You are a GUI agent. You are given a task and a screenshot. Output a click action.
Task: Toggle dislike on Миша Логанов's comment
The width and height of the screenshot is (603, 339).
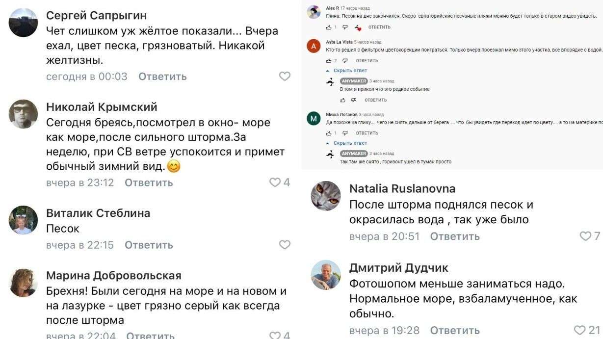tap(345, 133)
